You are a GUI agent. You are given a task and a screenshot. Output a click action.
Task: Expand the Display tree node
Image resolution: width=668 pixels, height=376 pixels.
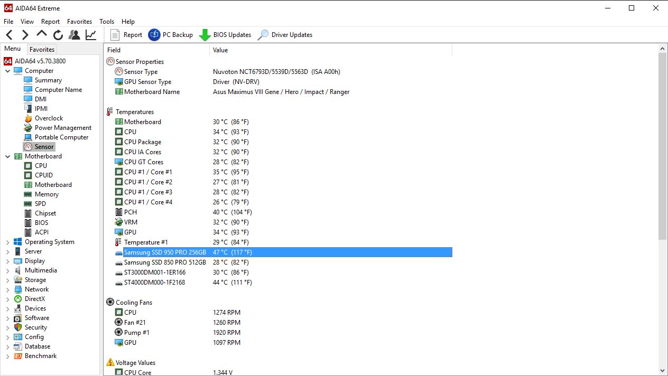tap(7, 261)
